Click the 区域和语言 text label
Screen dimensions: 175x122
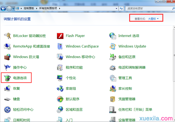[x=74, y=109]
